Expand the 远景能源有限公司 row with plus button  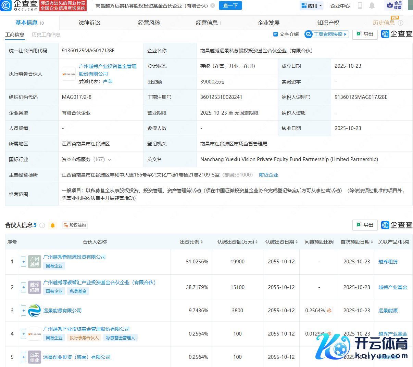(x=23, y=311)
